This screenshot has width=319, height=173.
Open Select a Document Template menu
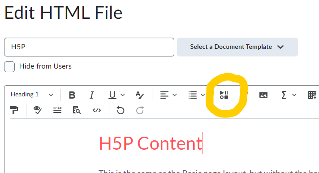237,47
